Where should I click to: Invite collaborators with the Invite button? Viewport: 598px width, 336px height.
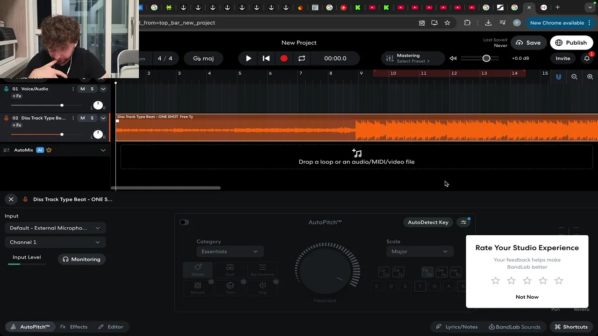562,58
